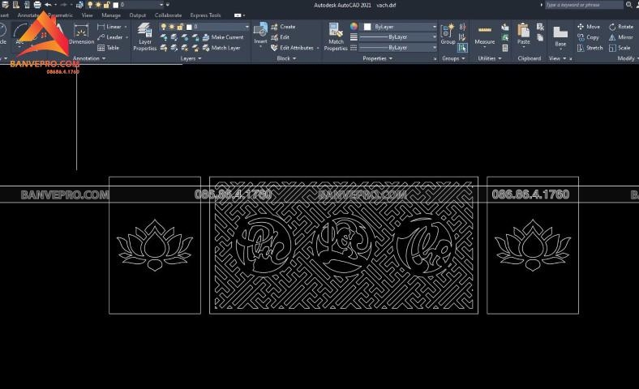Click the object color wheel icon

click(354, 27)
